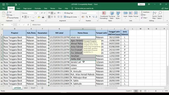Open the Format cells menu
The width and height of the screenshot is (169, 95).
click(136, 15)
